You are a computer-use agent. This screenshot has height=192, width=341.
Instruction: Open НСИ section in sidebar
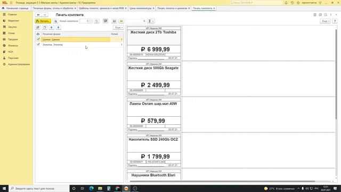tap(11, 52)
